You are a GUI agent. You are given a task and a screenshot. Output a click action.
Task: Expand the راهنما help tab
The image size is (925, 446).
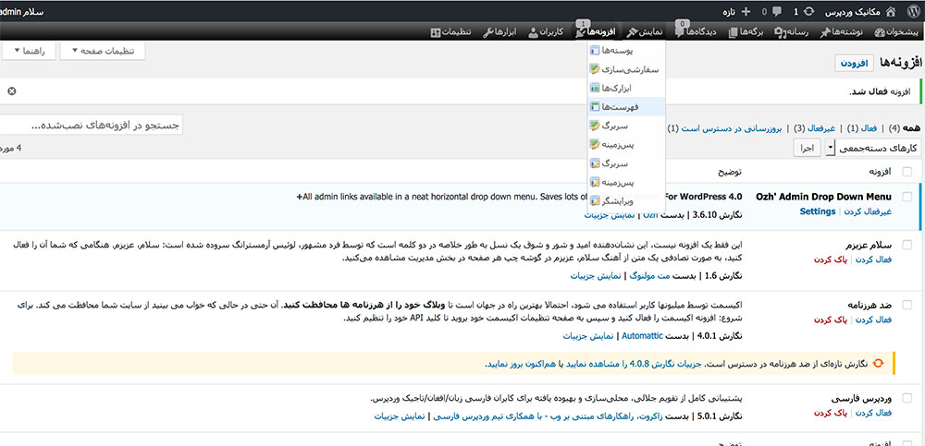coord(29,51)
